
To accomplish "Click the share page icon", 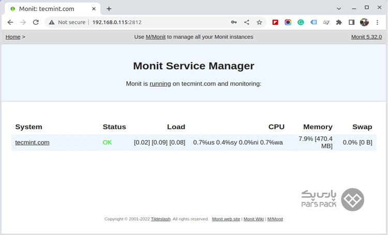I will click(x=247, y=22).
